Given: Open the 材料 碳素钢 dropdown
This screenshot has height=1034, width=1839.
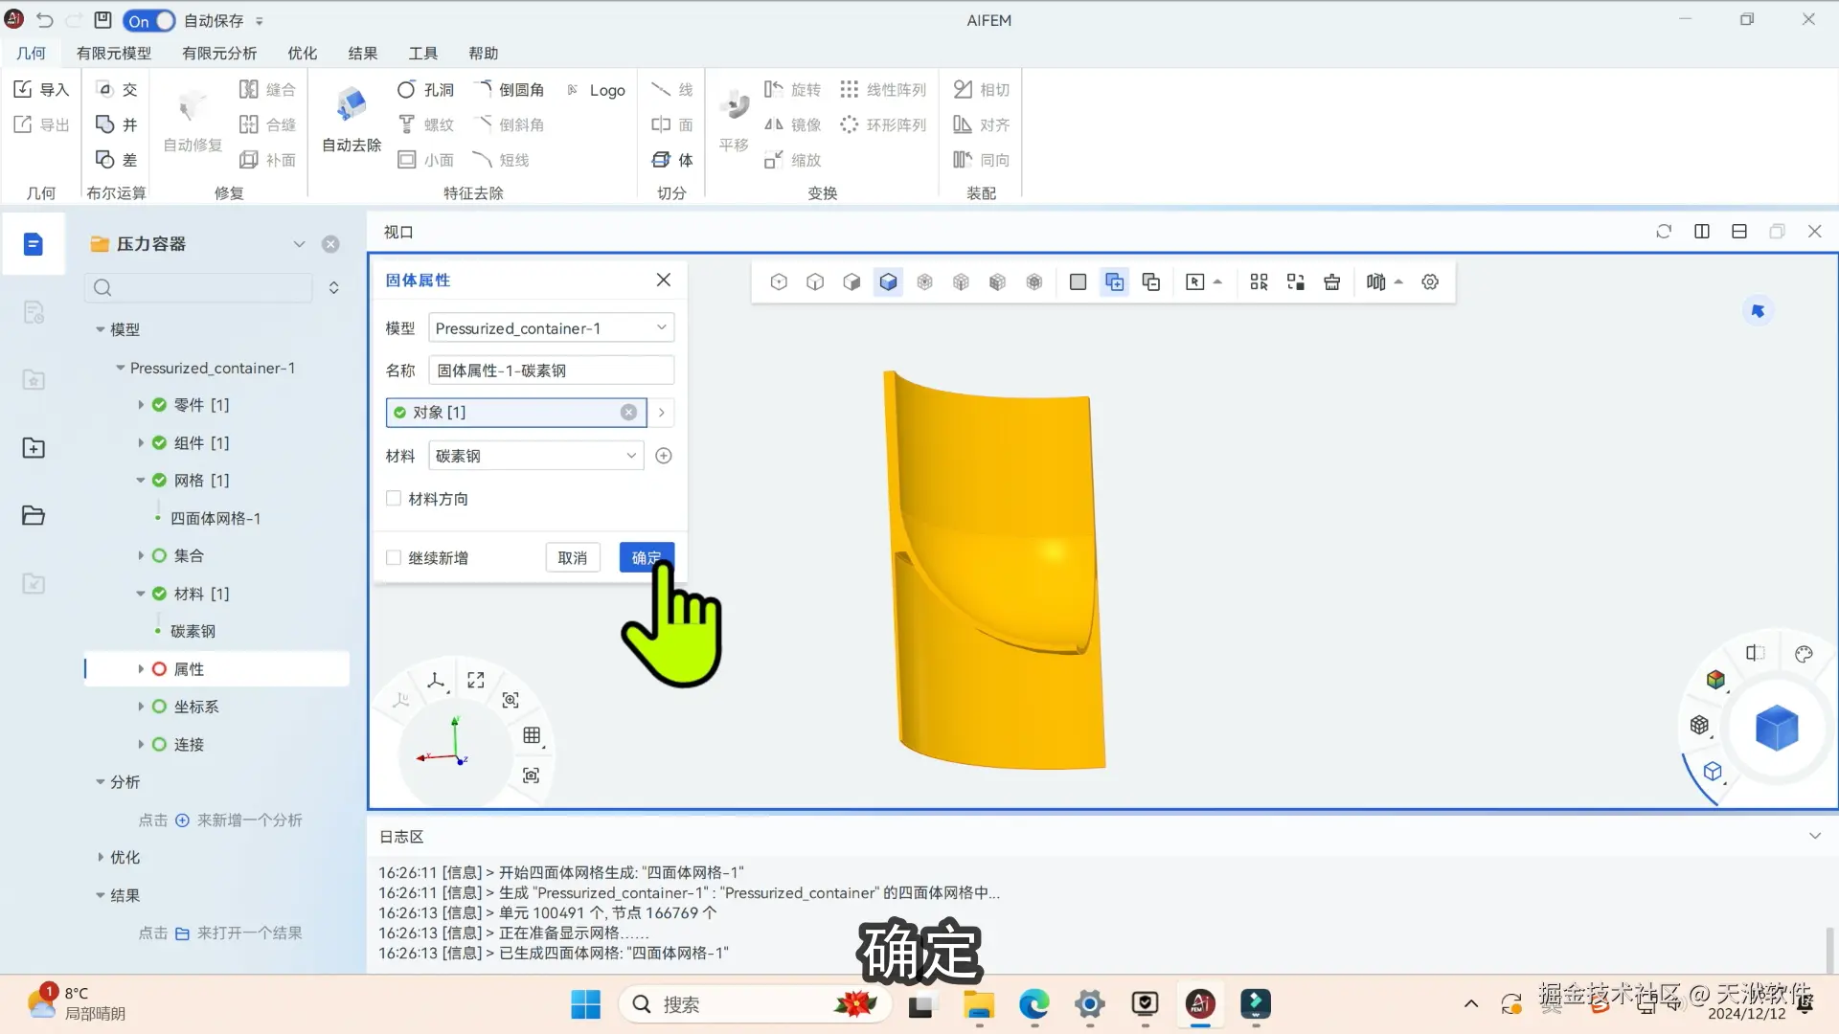Looking at the screenshot, I should click(536, 456).
